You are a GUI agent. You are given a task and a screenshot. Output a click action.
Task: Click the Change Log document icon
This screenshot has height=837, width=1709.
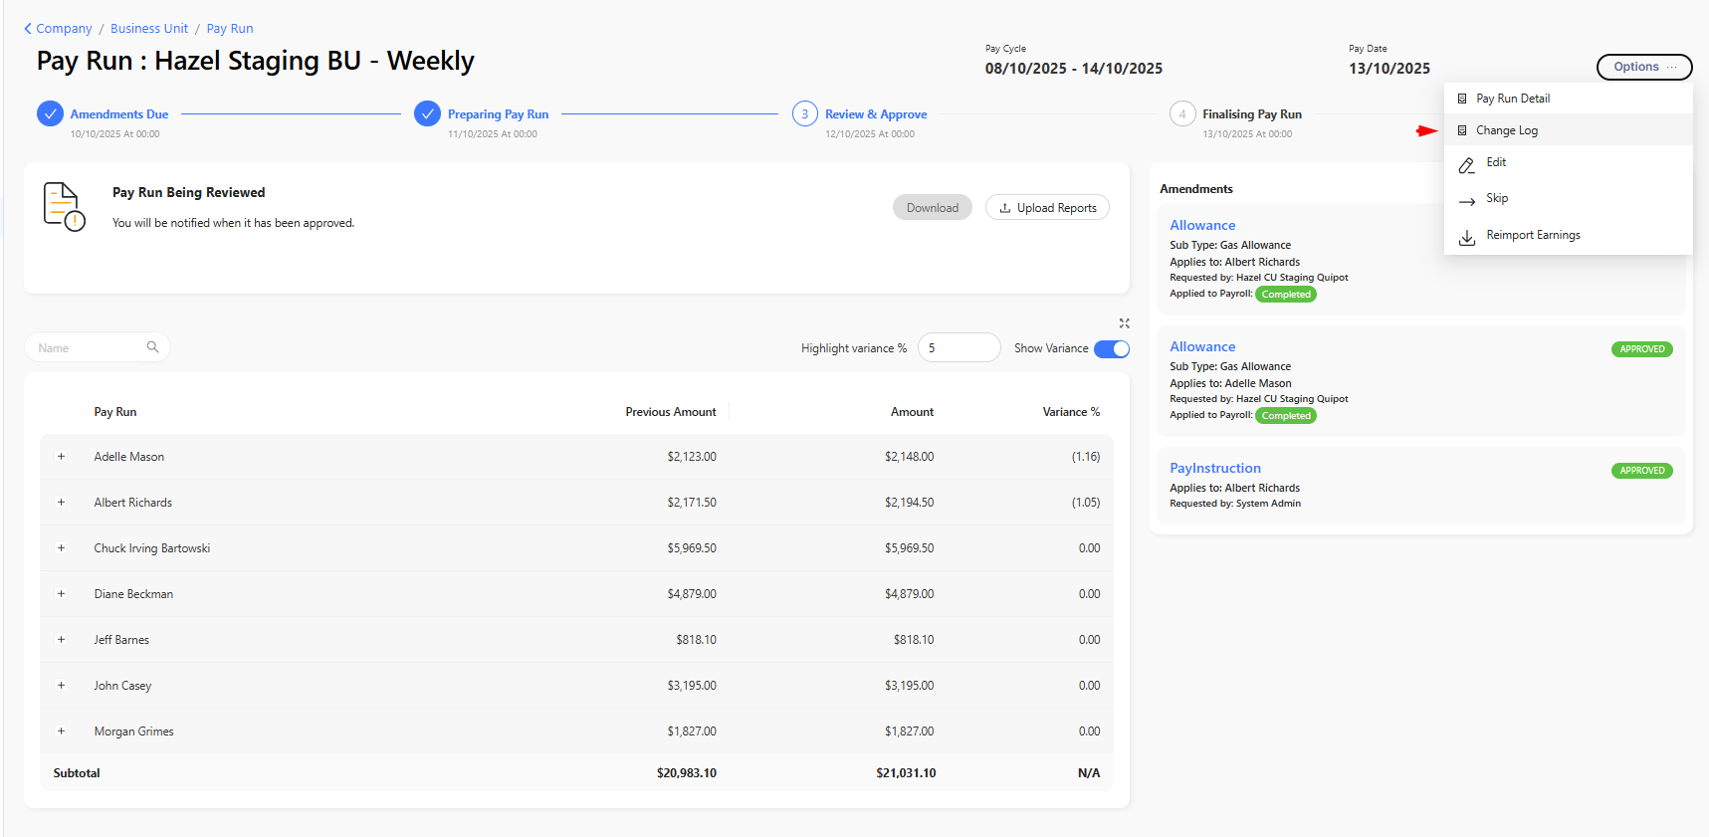pyautogui.click(x=1462, y=130)
